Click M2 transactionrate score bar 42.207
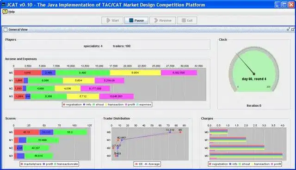 click(x=36, y=148)
